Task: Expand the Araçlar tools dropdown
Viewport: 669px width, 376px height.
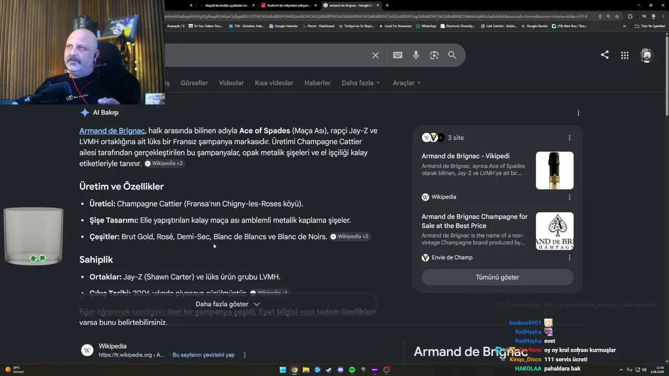Action: pyautogui.click(x=407, y=83)
